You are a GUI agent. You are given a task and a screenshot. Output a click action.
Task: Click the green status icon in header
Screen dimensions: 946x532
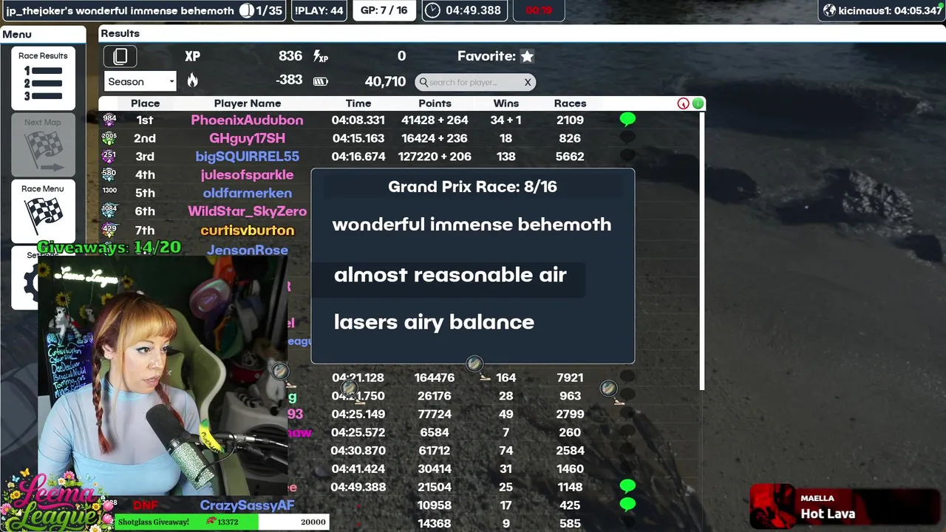coord(698,103)
